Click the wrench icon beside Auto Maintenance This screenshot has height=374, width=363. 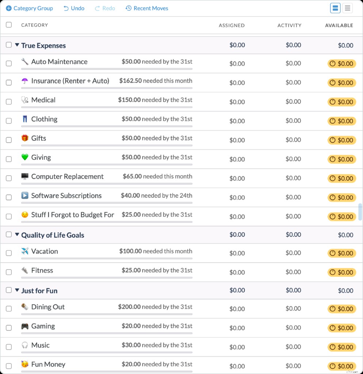click(x=25, y=61)
